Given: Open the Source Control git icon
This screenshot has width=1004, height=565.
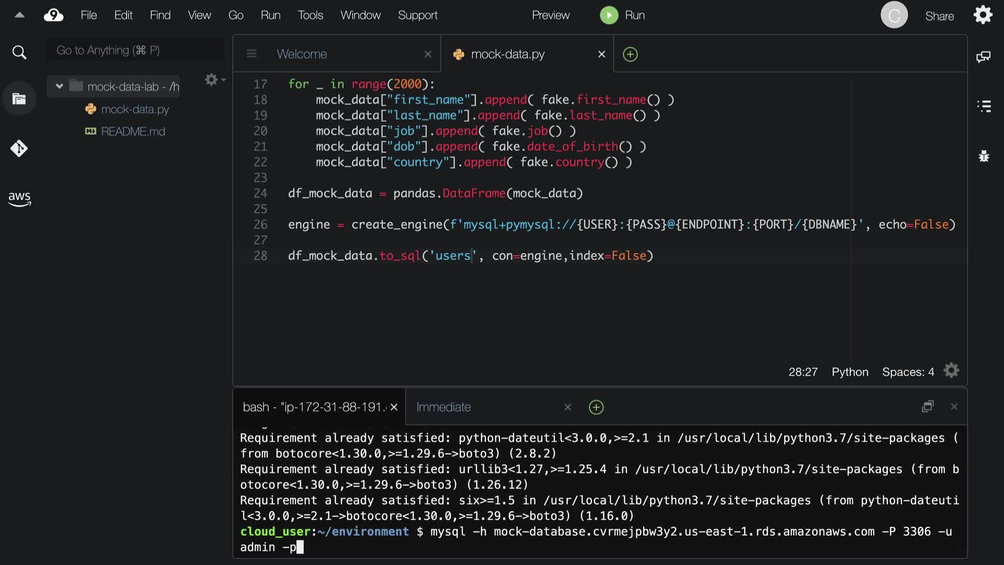Looking at the screenshot, I should coord(19,149).
